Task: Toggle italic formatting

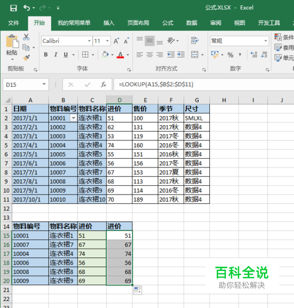Action: (56, 55)
